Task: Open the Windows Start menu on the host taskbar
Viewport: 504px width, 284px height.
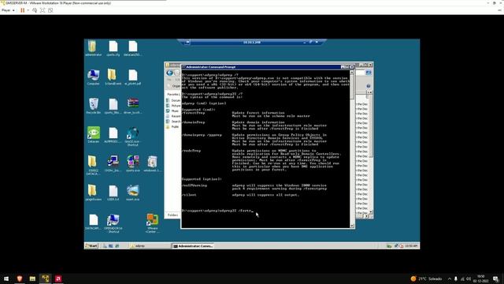Action: (x=6, y=278)
